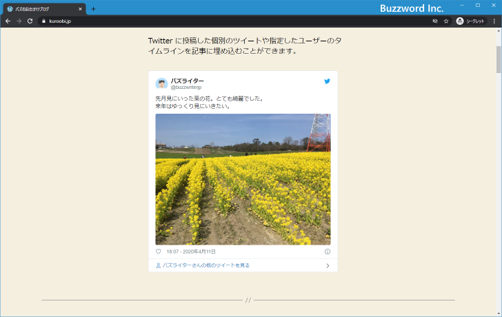Click the page scrollbar thumb
The height and width of the screenshot is (317, 502).
[x=499, y=59]
